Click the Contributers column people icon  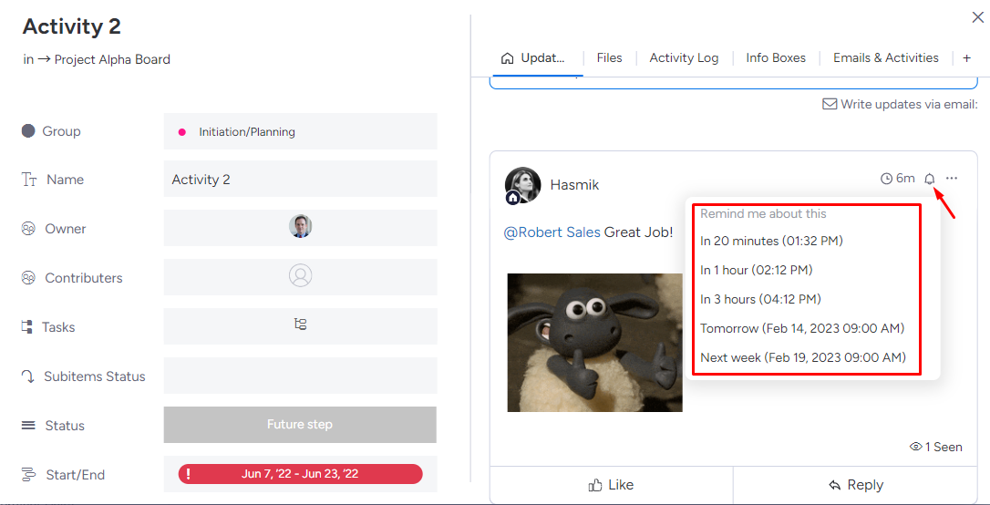(x=27, y=278)
